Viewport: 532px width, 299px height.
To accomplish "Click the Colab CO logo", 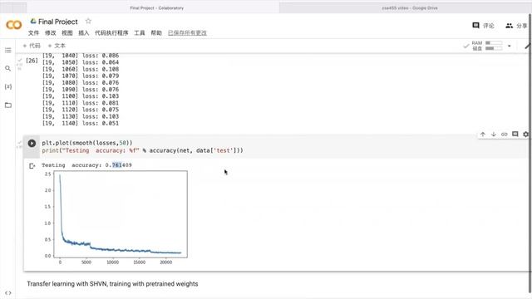I will (x=14, y=25).
